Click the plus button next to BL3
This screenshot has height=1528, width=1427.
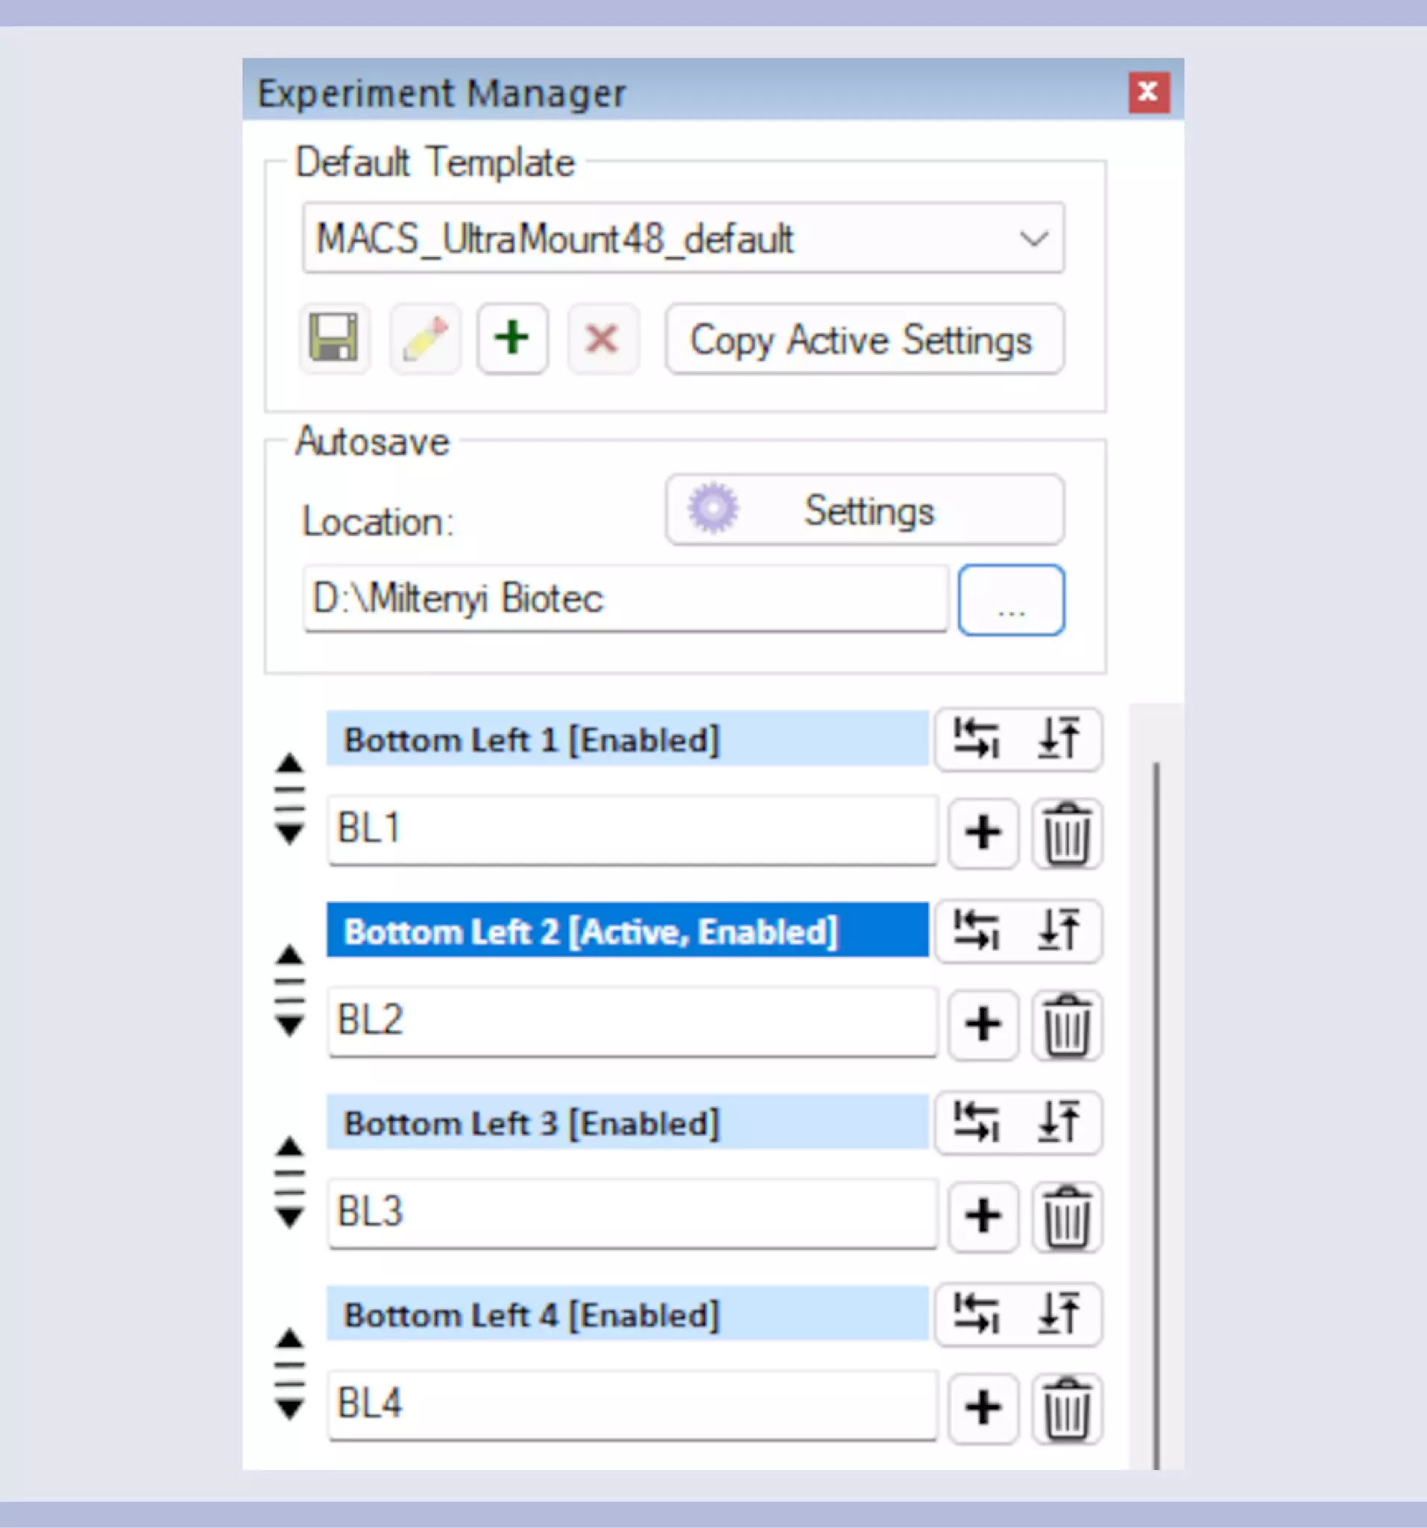click(x=983, y=1216)
